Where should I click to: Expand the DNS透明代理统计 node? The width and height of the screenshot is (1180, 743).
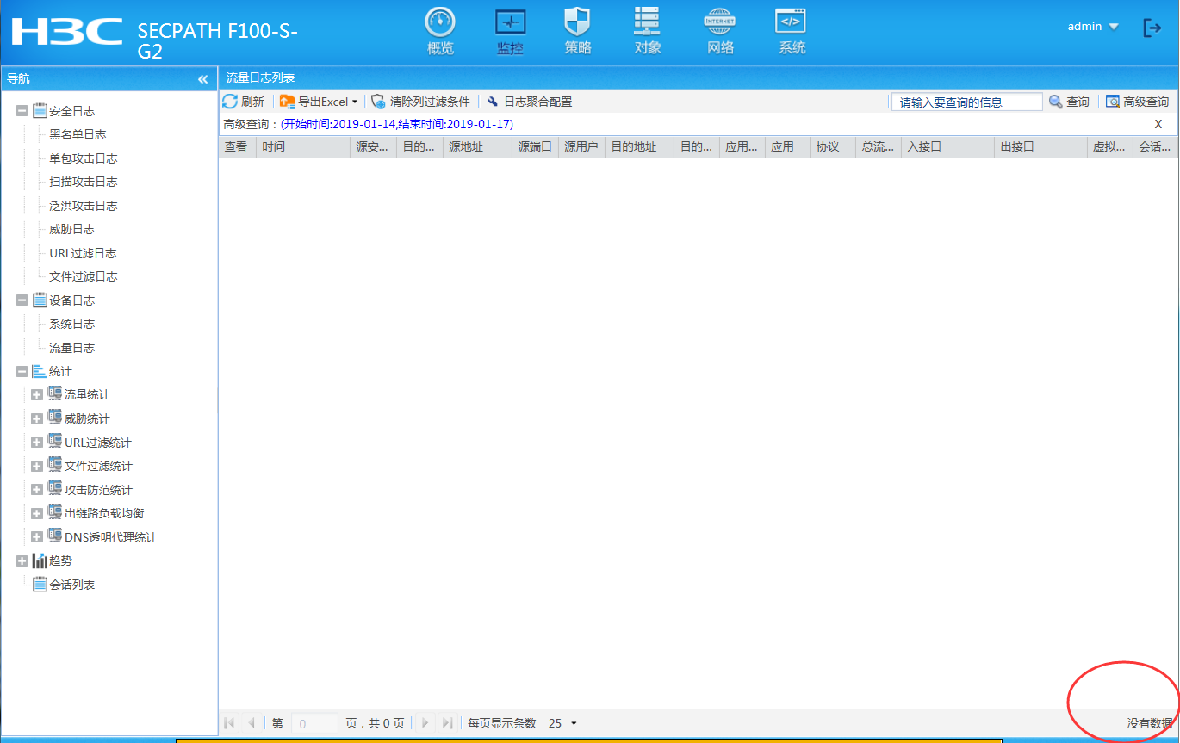[36, 537]
